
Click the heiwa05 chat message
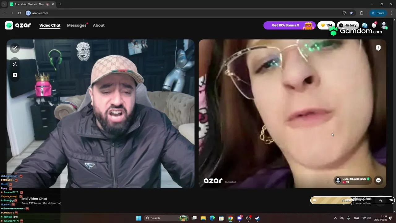coord(9,217)
